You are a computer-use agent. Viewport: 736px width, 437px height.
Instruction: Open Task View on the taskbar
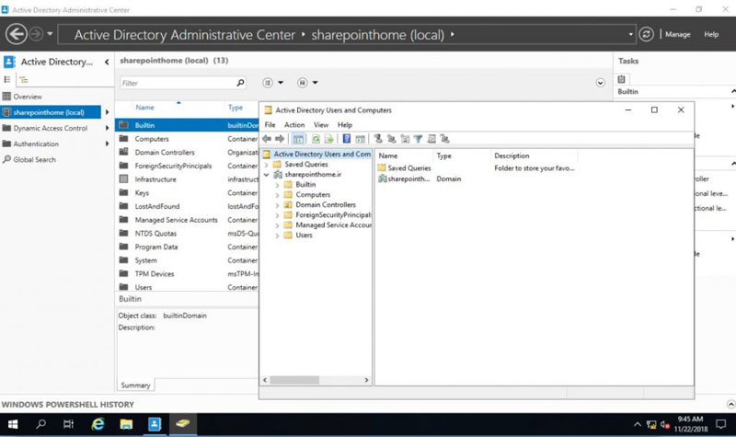tap(68, 424)
